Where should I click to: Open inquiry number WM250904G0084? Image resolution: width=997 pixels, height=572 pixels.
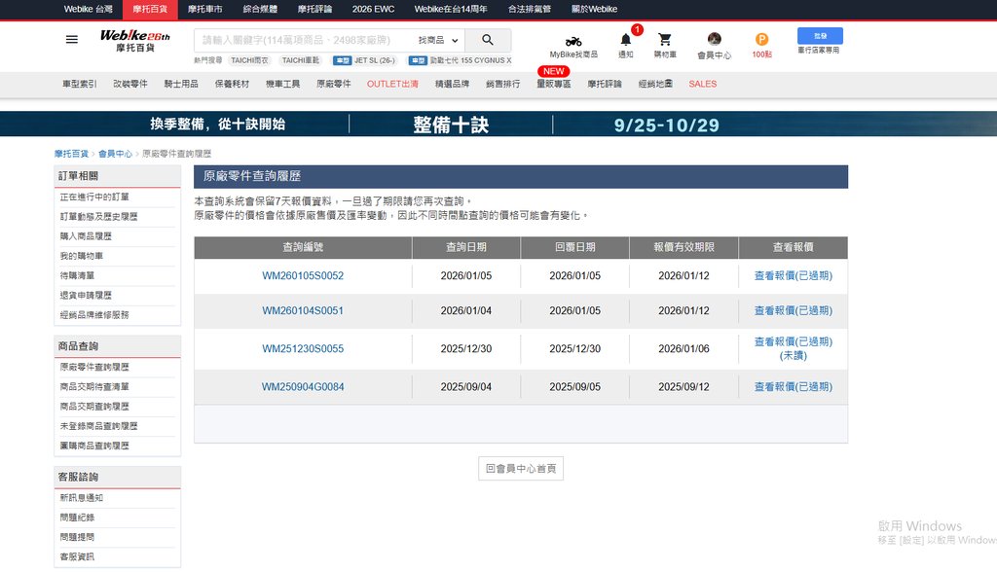[303, 387]
